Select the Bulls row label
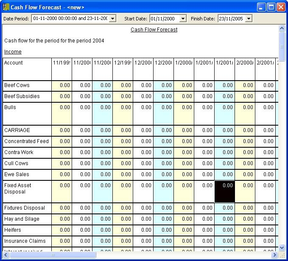288x261 pixels. [x=27, y=114]
